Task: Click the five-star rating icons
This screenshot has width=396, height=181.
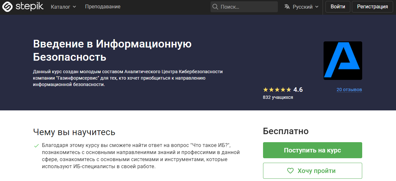Action: [277, 90]
